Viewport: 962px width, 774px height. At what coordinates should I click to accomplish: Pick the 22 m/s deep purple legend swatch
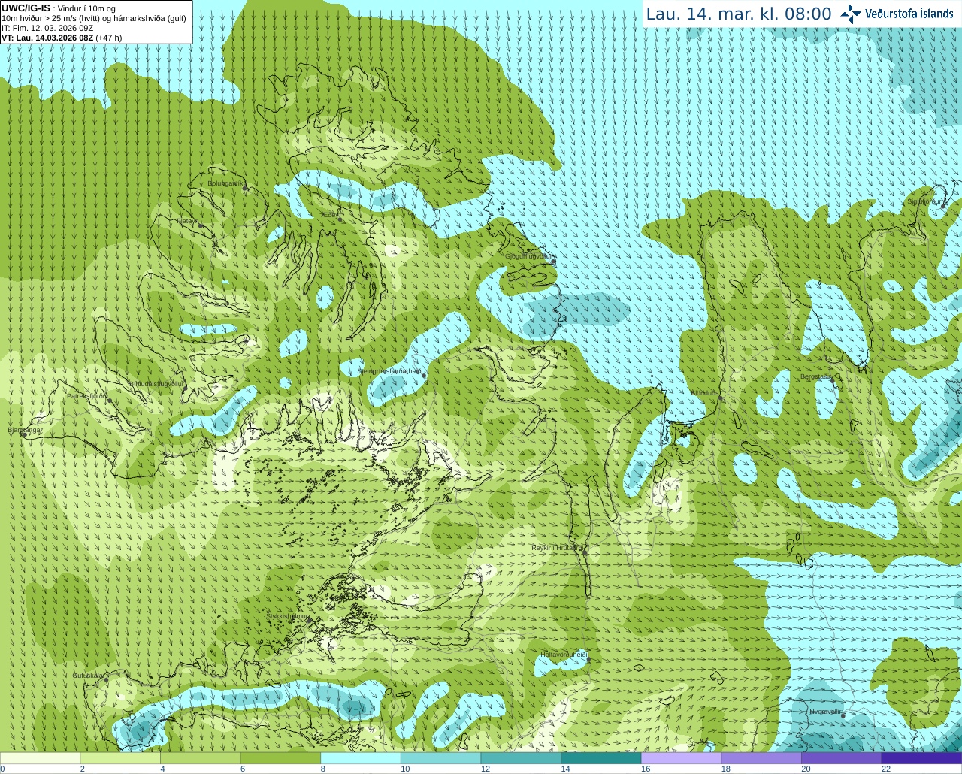coord(921,758)
